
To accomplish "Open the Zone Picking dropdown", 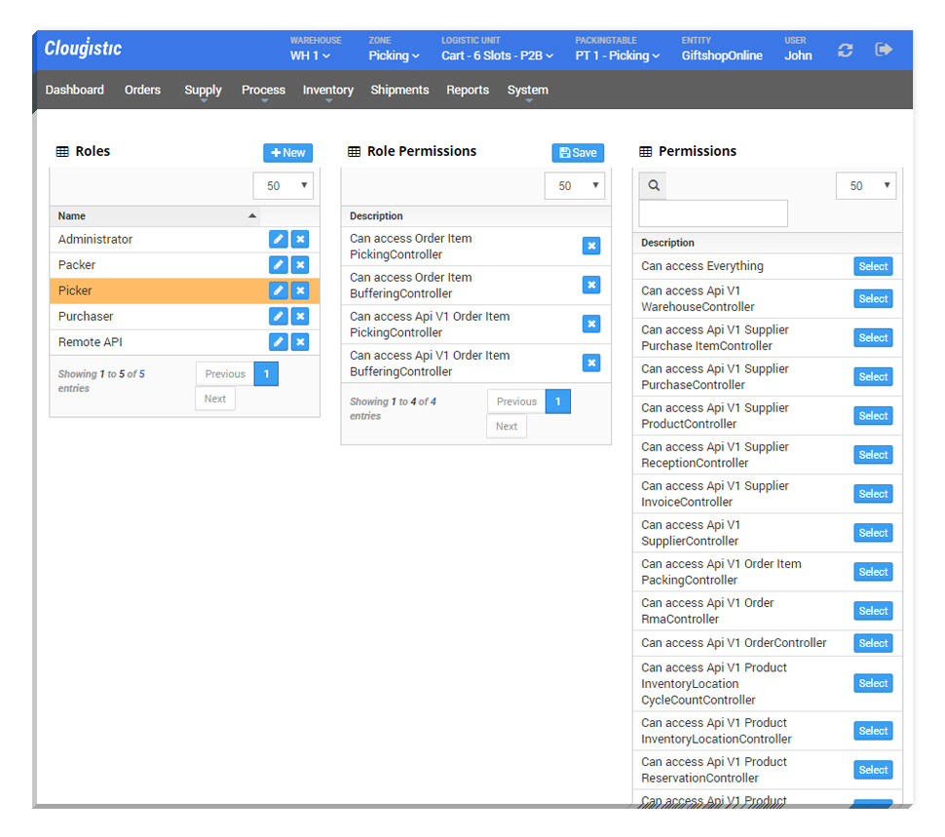I will pos(395,56).
